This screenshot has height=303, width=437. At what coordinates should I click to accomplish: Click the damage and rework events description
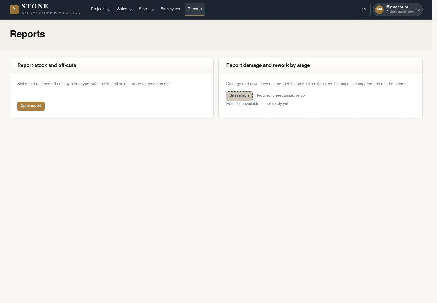pos(317,84)
